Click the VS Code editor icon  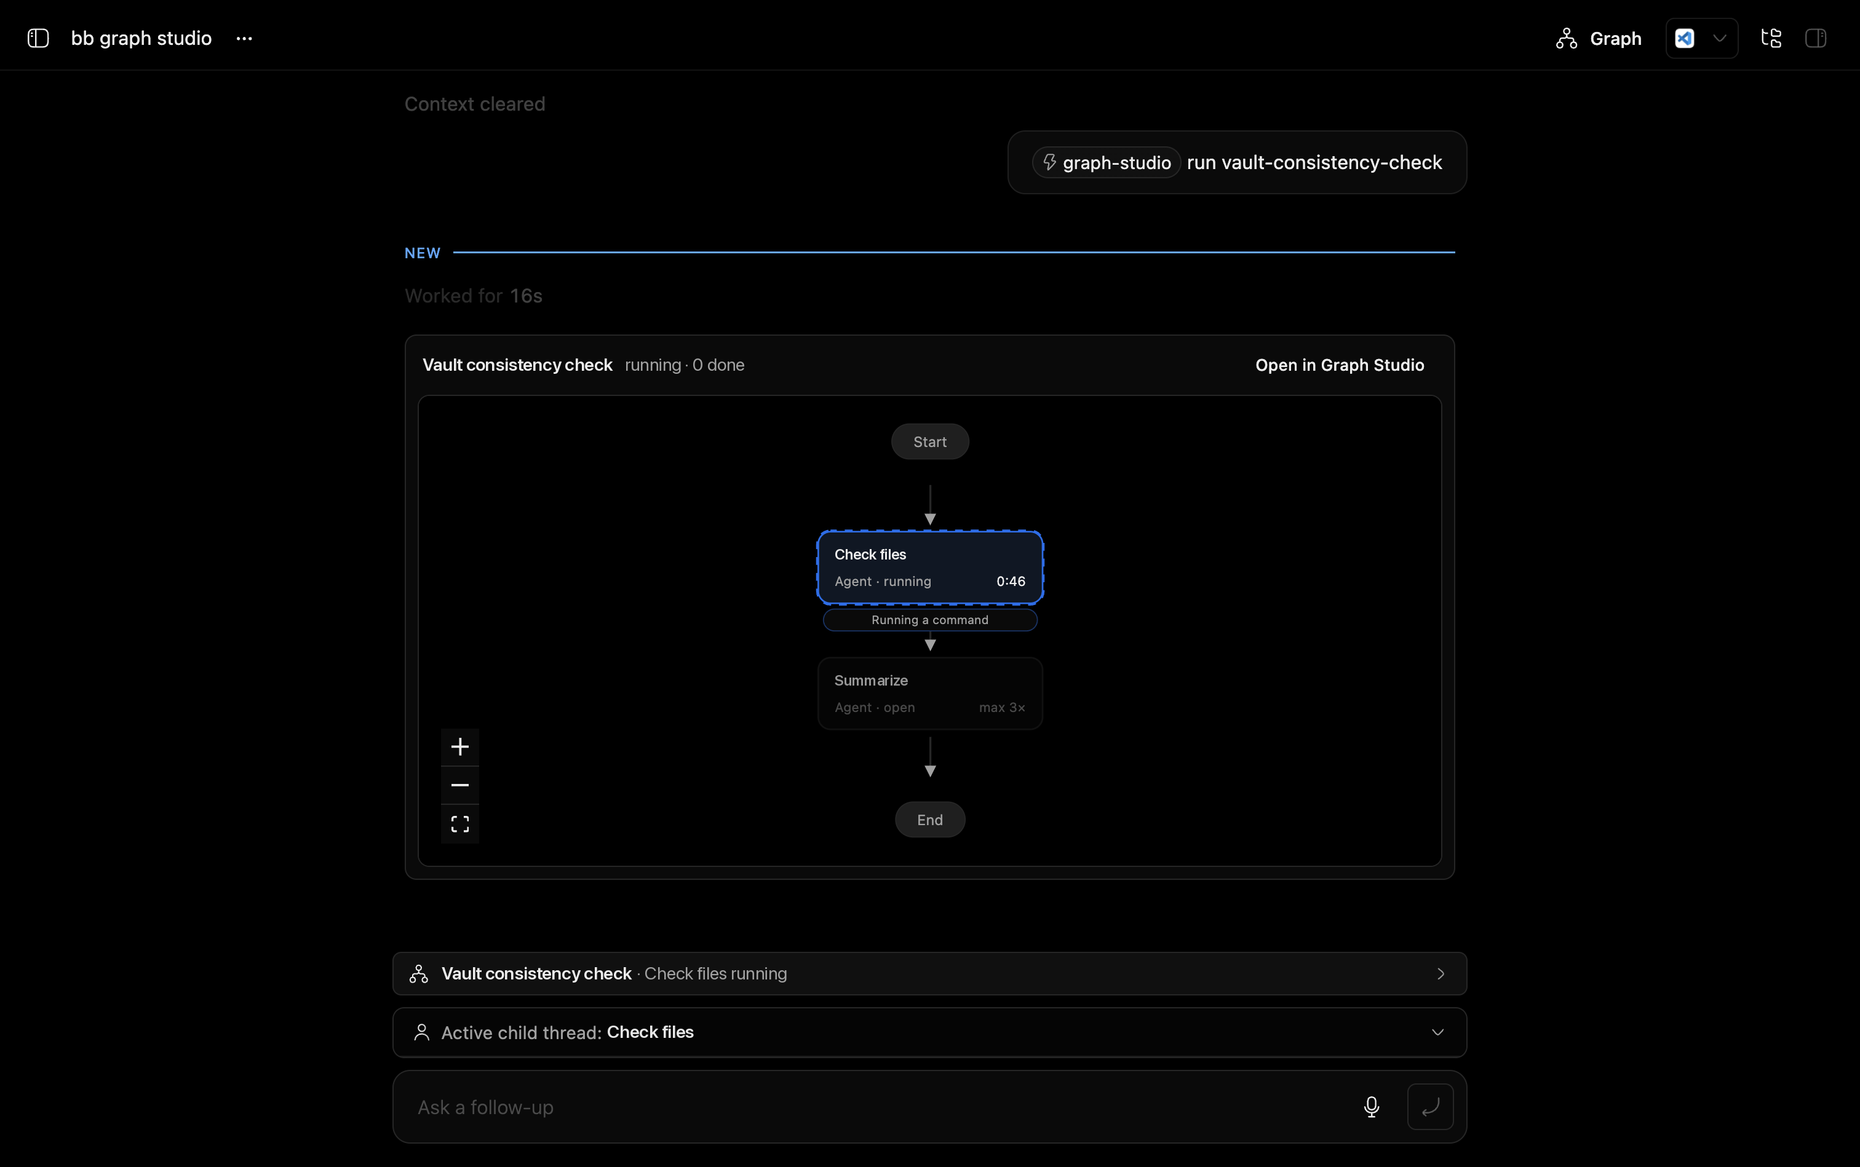point(1685,38)
